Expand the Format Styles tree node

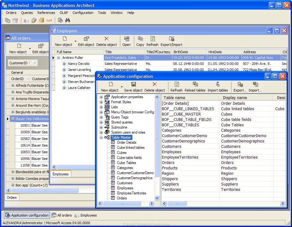101,102
